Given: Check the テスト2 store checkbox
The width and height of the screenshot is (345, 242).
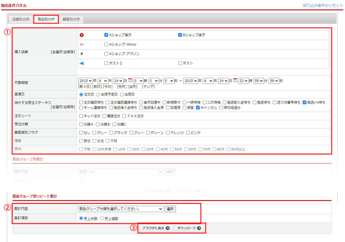Looking at the screenshot, I should tap(106, 63).
